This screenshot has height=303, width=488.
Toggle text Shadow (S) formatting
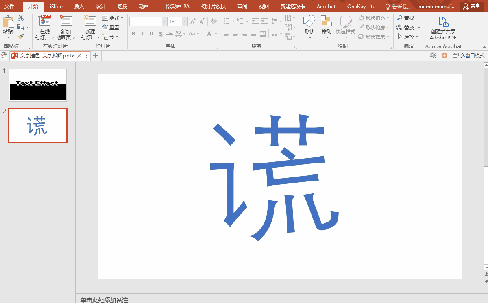tap(161, 34)
